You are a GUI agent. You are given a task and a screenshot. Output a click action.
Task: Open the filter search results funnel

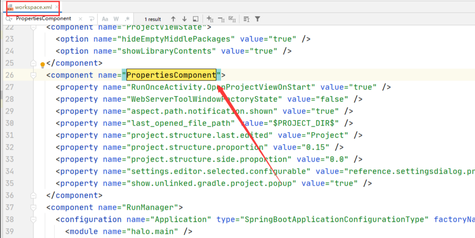click(258, 19)
